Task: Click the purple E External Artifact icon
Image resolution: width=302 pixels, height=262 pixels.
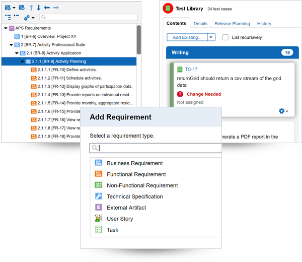Action: [x=99, y=207]
